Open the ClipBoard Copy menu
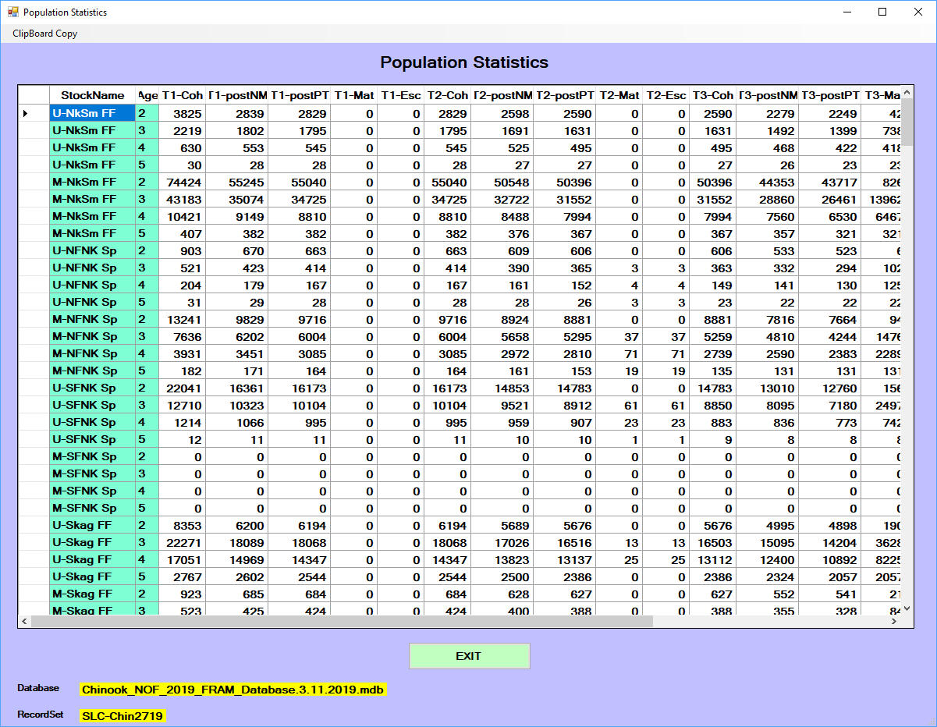The image size is (937, 727). [x=44, y=34]
